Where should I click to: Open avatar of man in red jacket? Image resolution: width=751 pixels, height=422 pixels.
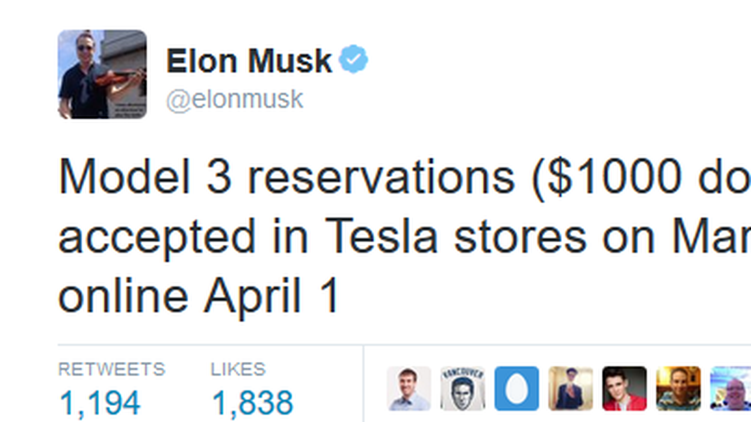pos(624,388)
